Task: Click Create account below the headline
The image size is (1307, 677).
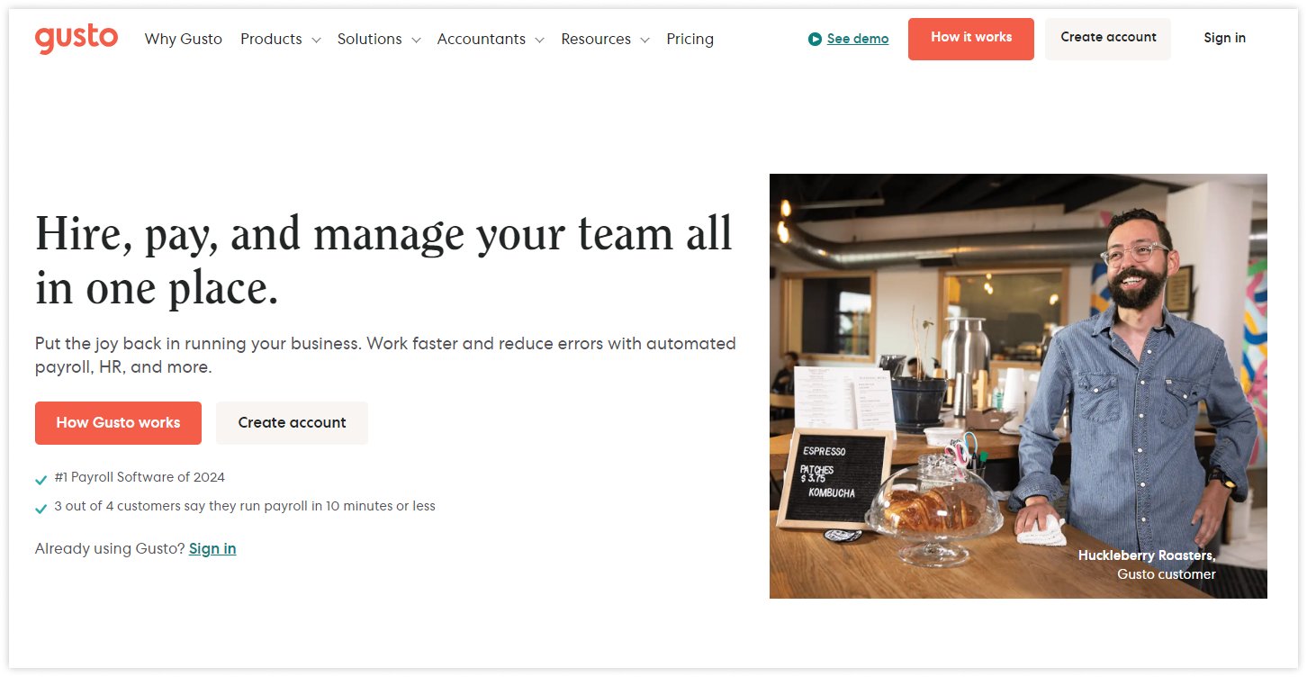Action: pyautogui.click(x=292, y=423)
